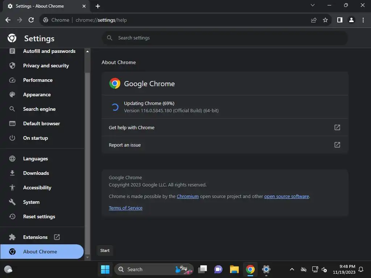Click the power icon beside On startup

pos(12,138)
